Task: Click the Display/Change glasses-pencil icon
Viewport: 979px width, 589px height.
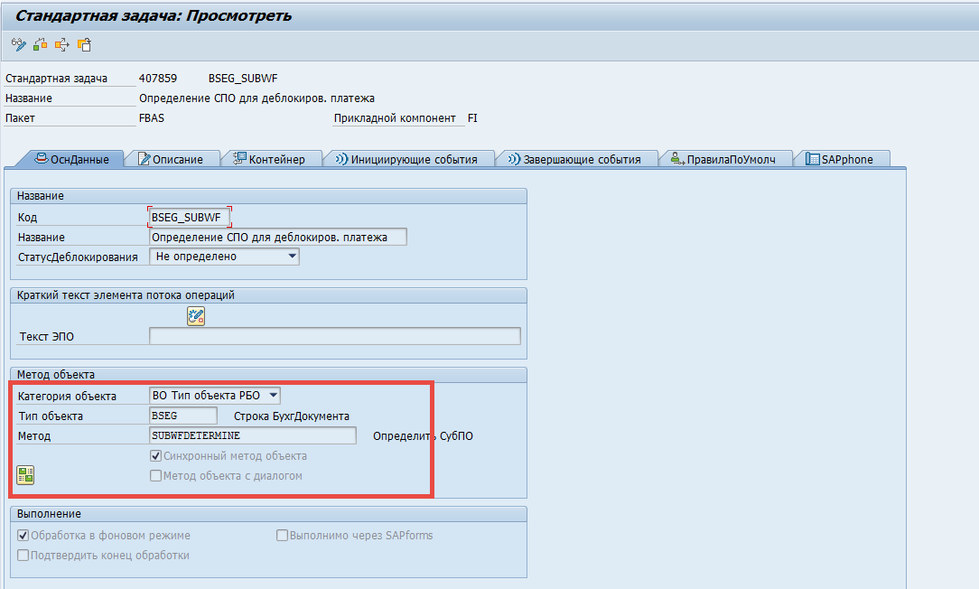Action: click(x=18, y=43)
